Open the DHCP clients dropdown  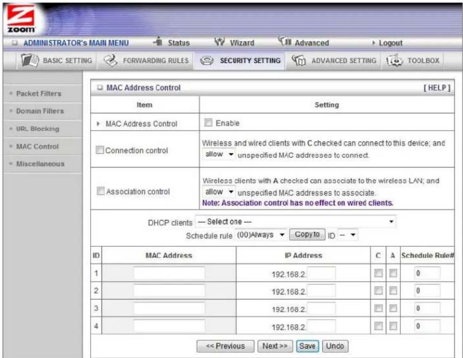(x=295, y=222)
